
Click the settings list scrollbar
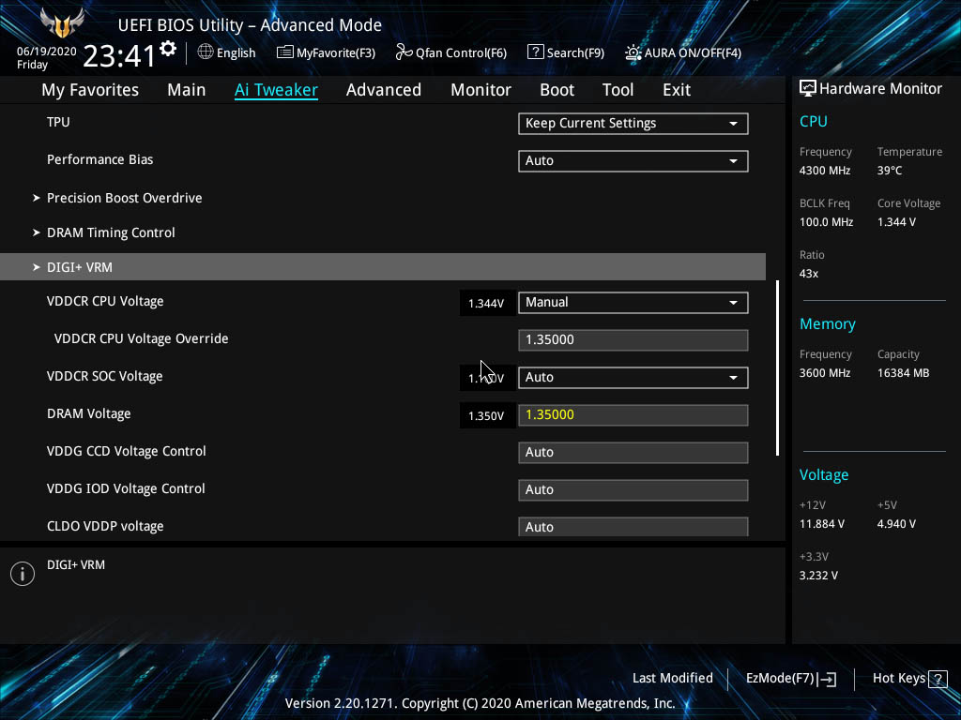[778, 367]
